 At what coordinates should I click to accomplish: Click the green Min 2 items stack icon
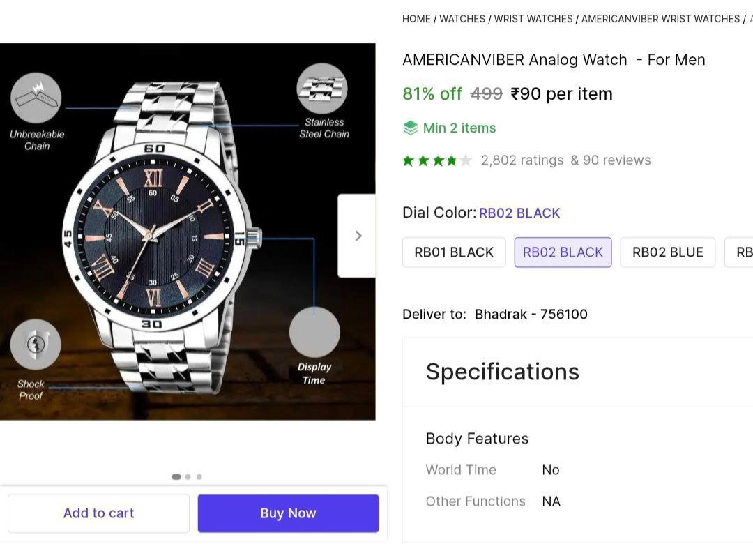coord(411,128)
